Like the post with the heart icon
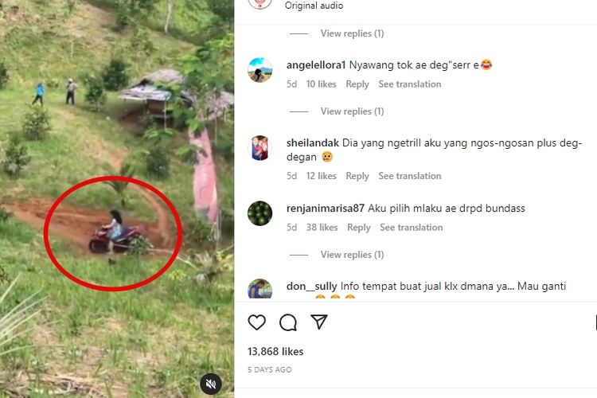 (x=256, y=322)
